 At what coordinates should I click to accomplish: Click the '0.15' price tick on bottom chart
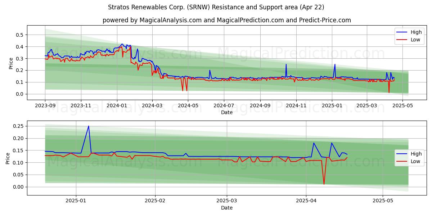pyautogui.click(x=18, y=150)
